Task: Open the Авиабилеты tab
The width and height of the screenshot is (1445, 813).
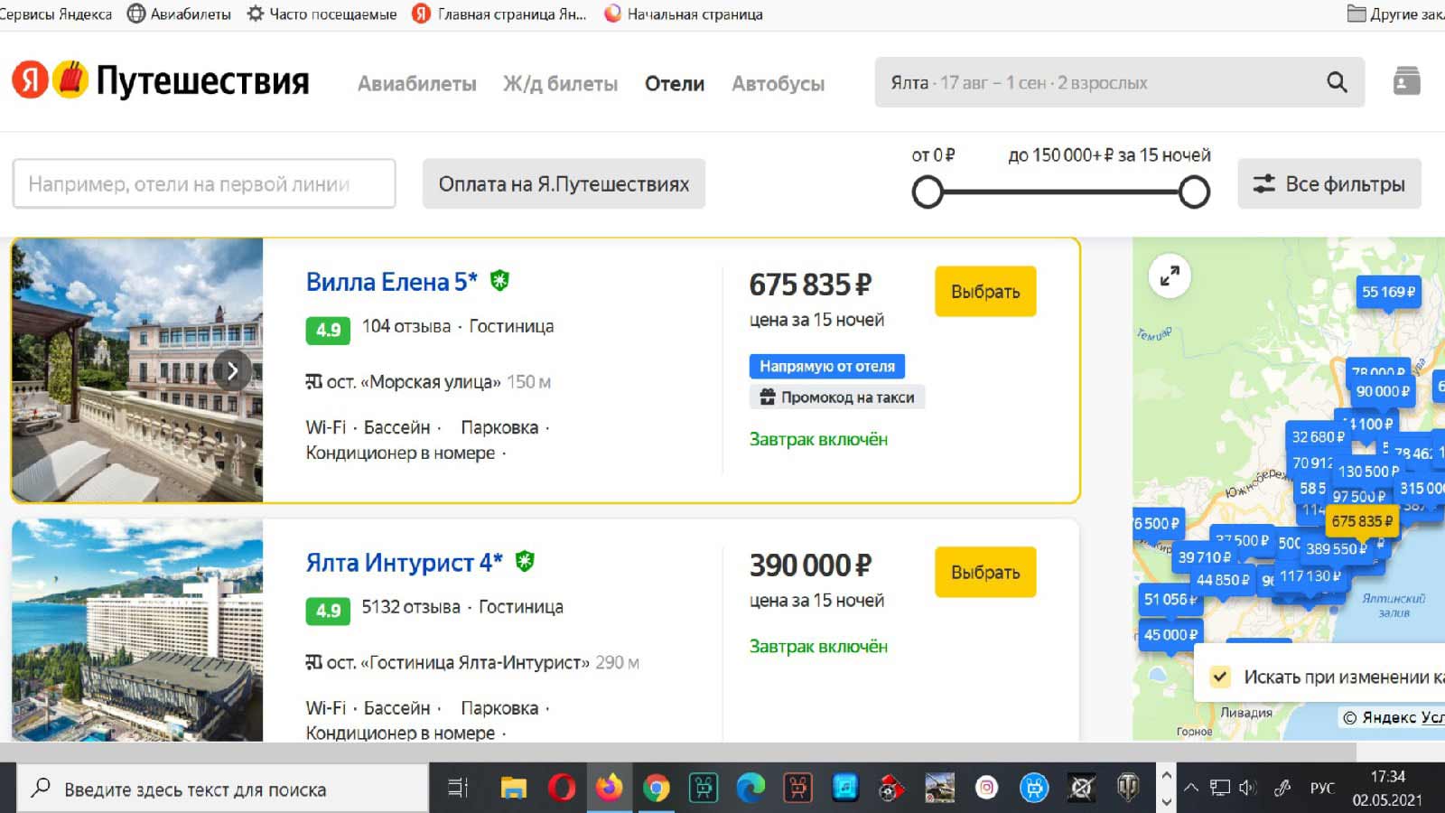Action: point(416,84)
